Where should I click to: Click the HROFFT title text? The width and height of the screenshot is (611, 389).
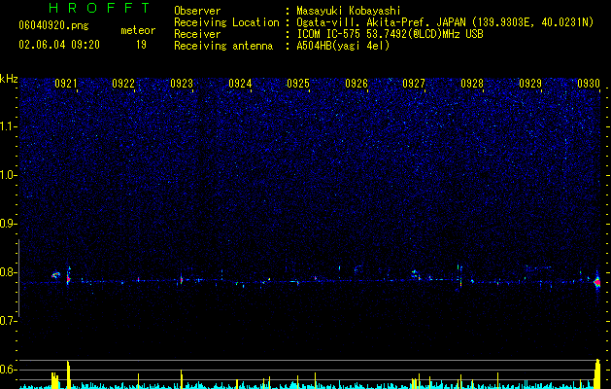pyautogui.click(x=99, y=8)
